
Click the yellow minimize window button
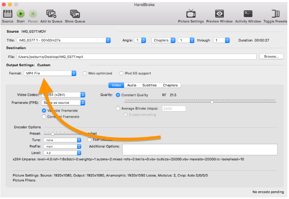pyautogui.click(x=10, y=4)
